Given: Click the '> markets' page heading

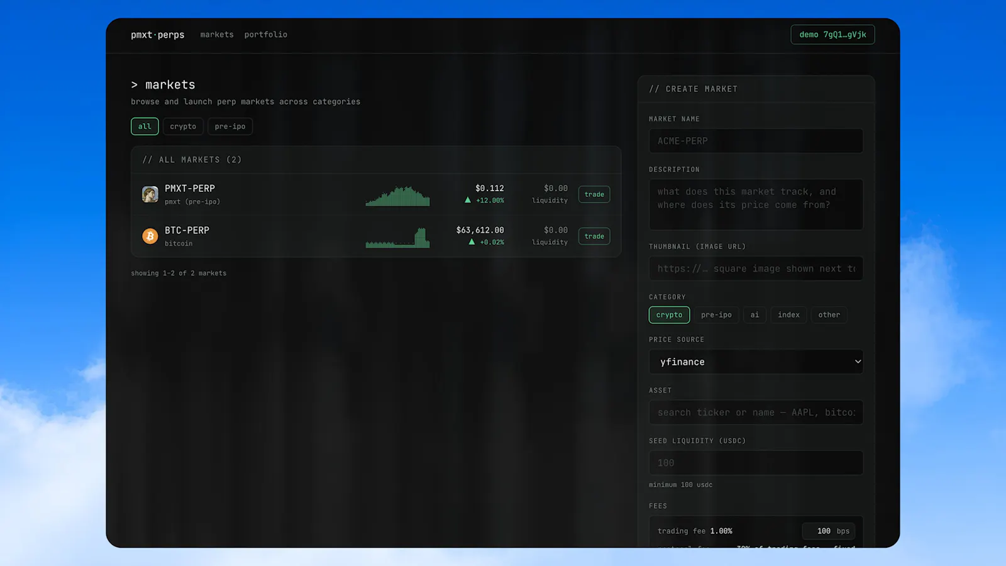Looking at the screenshot, I should coord(163,84).
